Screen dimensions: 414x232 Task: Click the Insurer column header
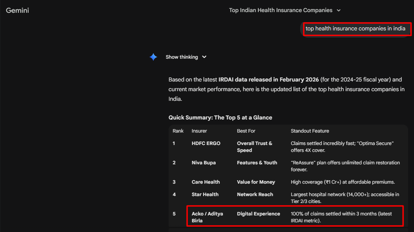point(199,131)
